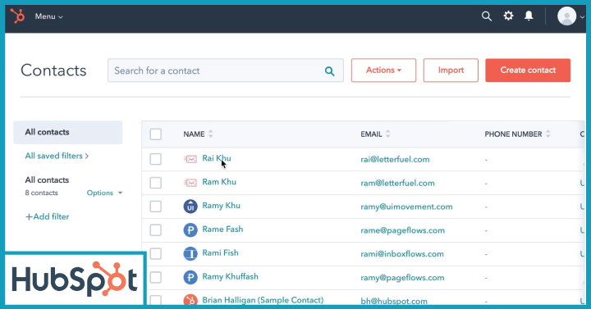The image size is (591, 309).
Task: Sort by NAME column arrows
Action: 211,134
